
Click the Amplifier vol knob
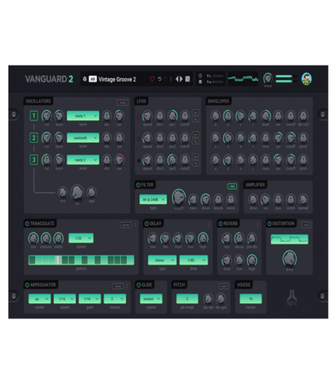point(265,199)
